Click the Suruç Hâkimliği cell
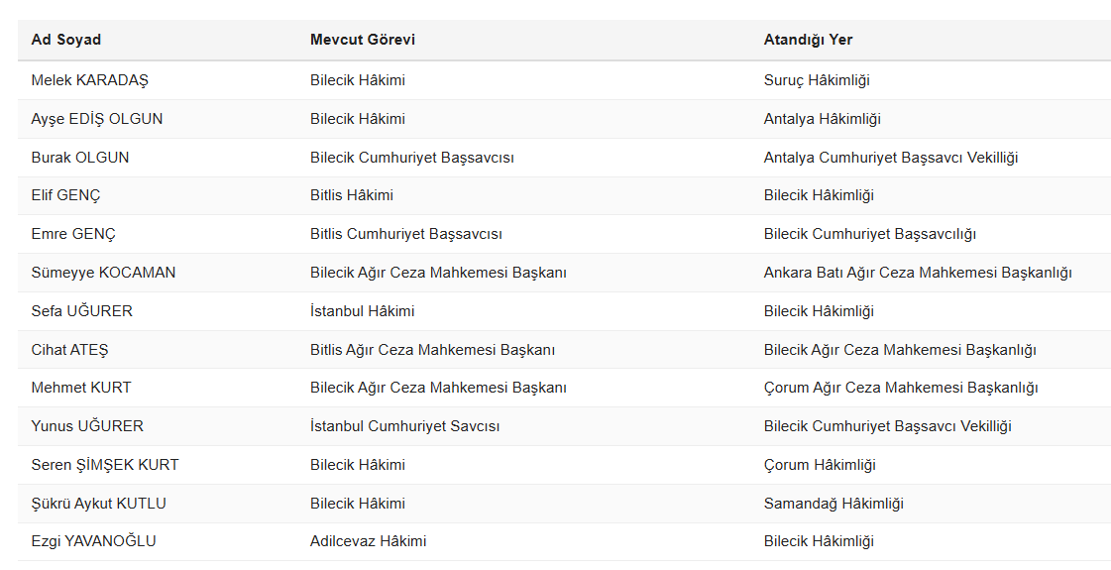 click(817, 80)
